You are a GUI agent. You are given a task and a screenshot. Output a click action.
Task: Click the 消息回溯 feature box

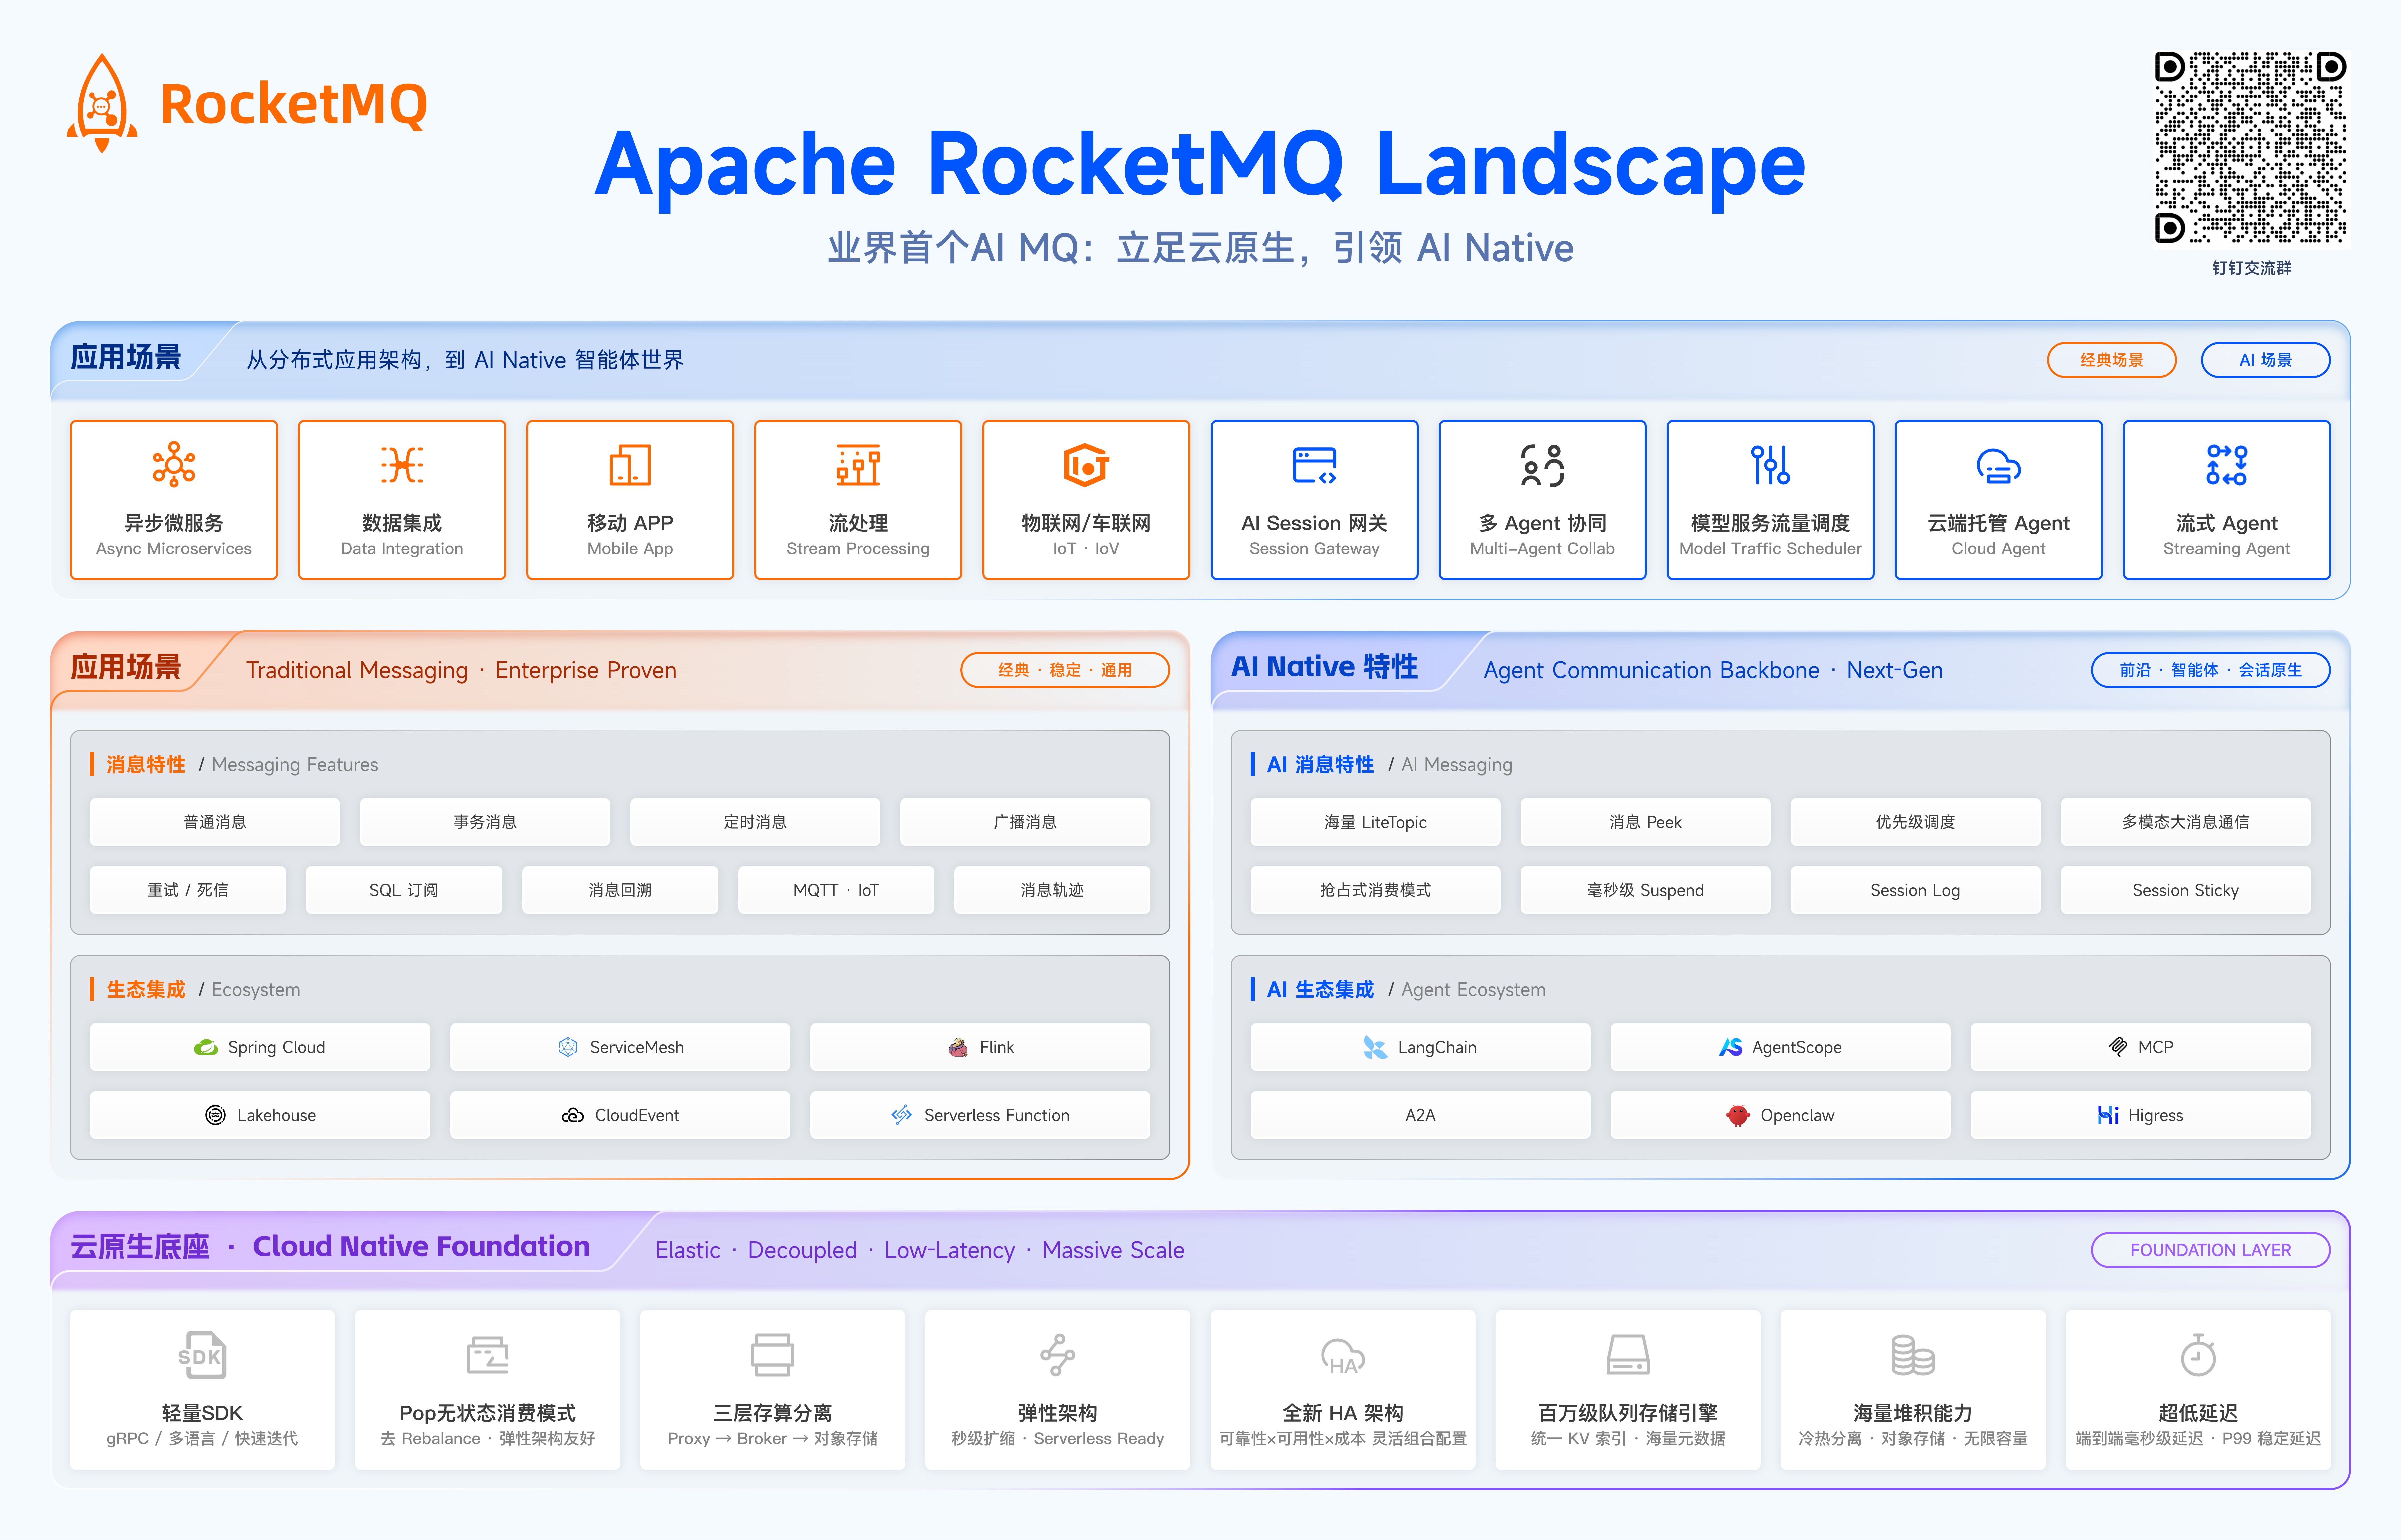coord(620,890)
